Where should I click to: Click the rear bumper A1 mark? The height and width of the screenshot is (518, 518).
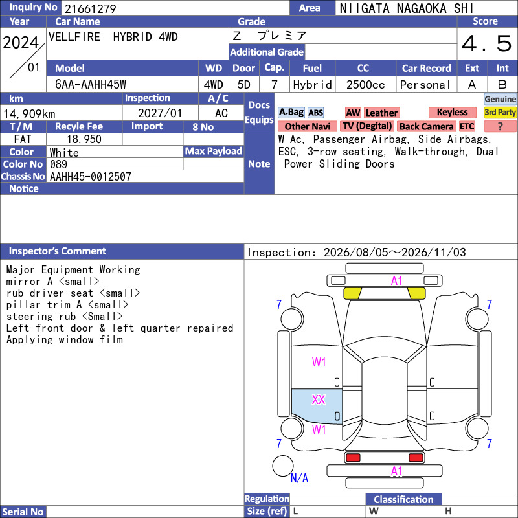click(x=396, y=471)
